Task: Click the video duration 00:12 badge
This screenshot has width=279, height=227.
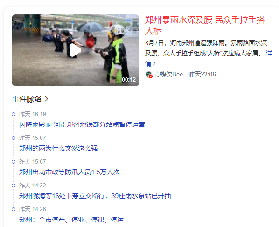Action: coord(129,79)
